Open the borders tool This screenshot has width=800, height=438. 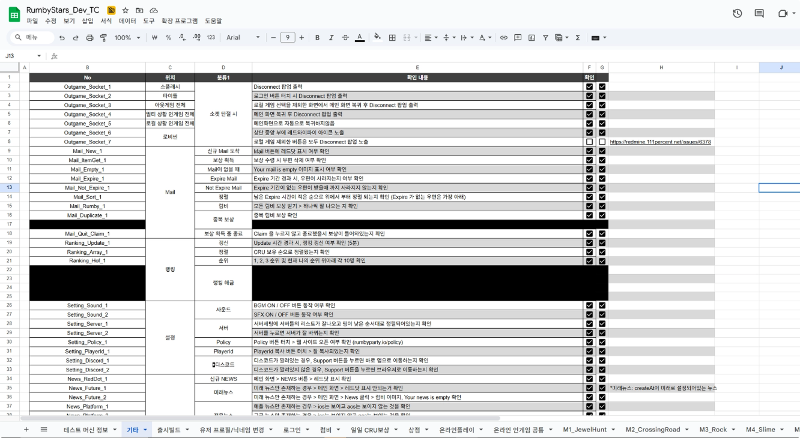click(x=392, y=38)
